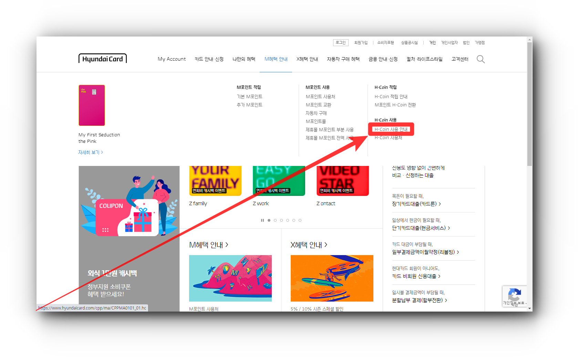Open the search magnifier icon
578x357 pixels.
(x=481, y=59)
